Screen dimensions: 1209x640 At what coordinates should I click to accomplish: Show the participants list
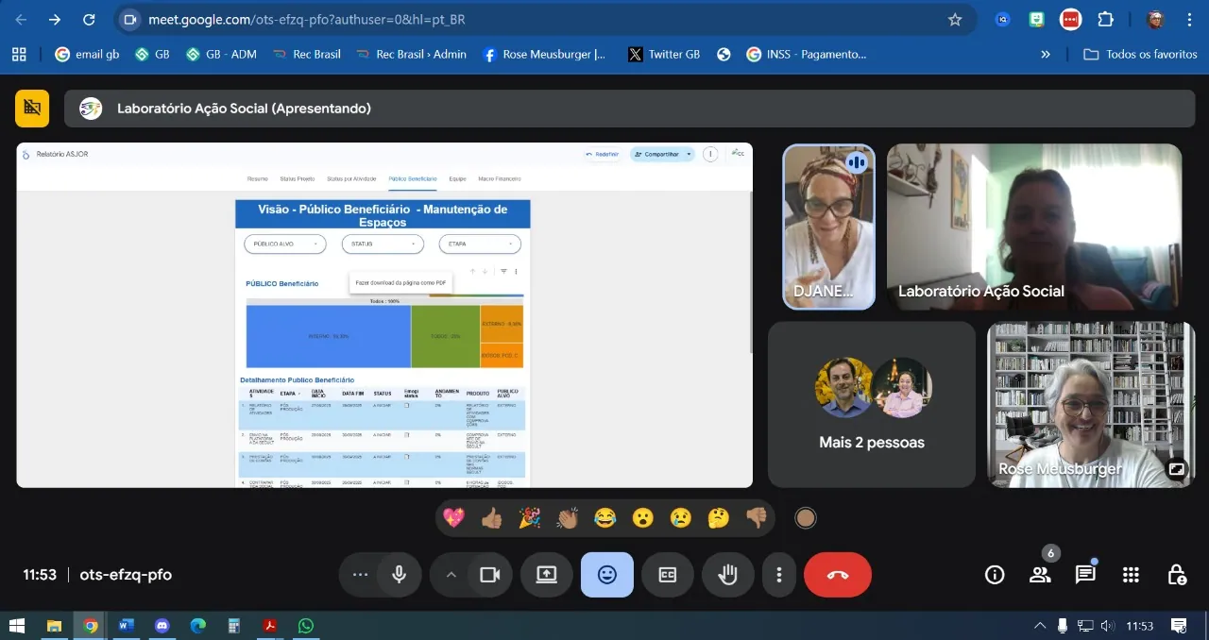(x=1040, y=575)
